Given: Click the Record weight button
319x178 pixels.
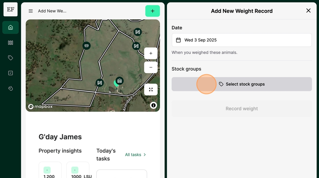Looking at the screenshot, I should tap(242, 109).
